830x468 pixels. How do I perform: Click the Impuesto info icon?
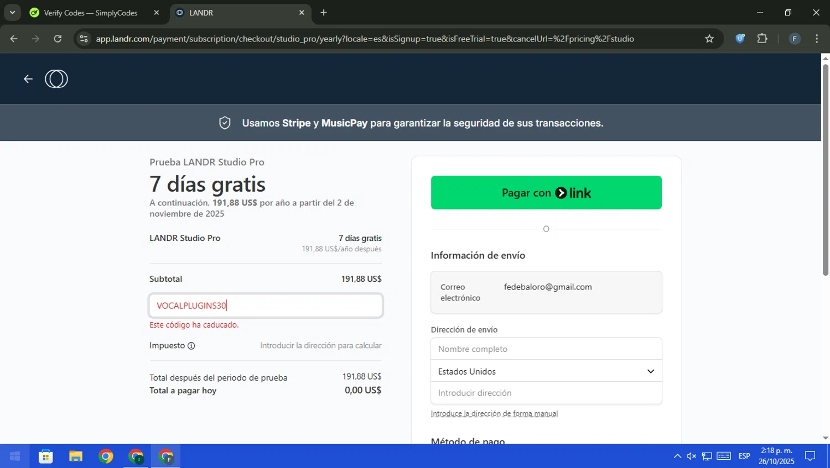click(191, 346)
